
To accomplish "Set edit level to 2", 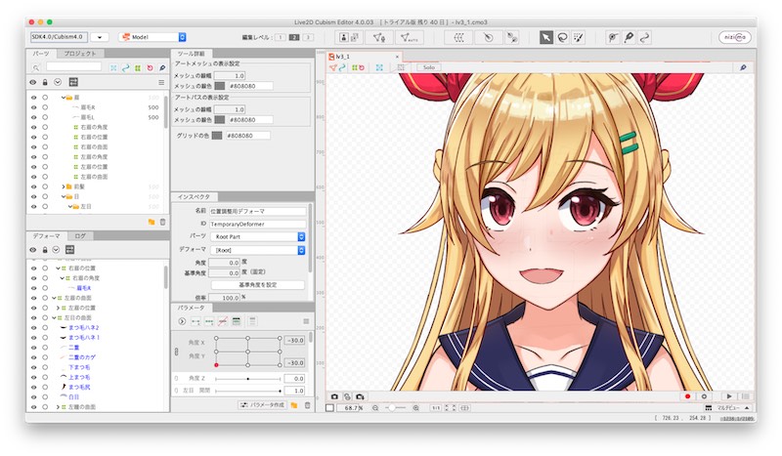I will (x=294, y=37).
